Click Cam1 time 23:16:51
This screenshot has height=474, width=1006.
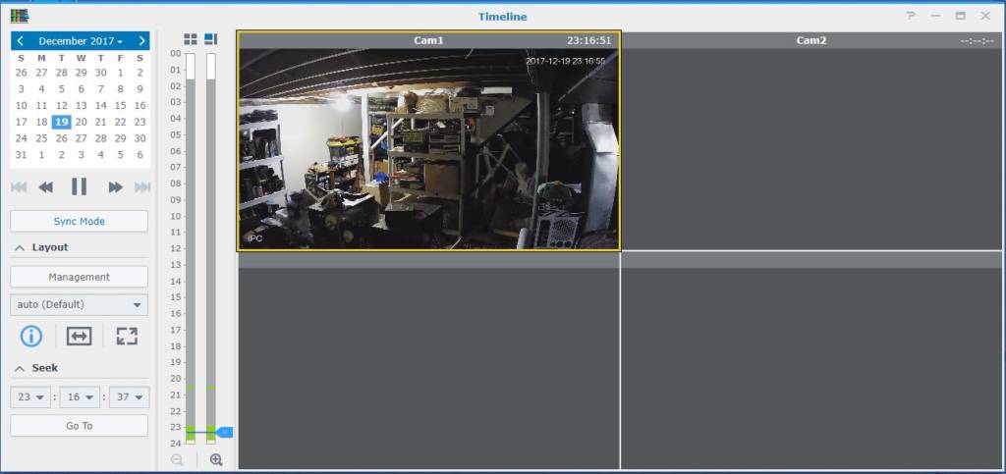coord(589,40)
